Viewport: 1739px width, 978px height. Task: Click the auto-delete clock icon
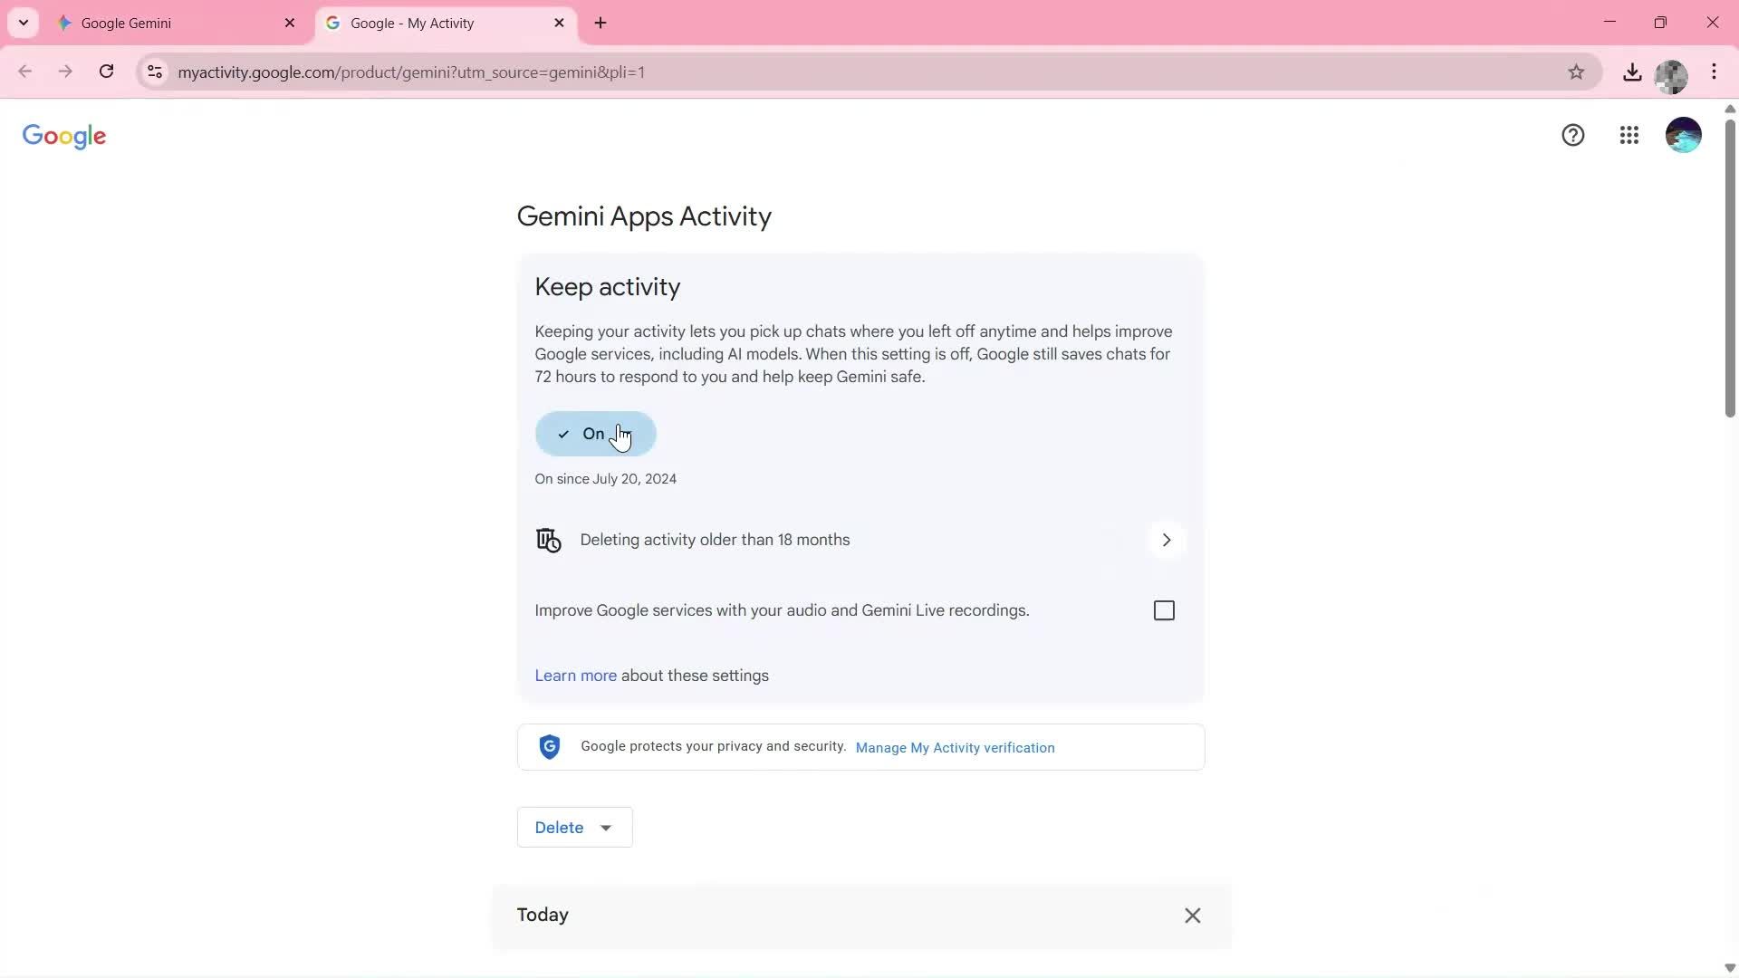click(549, 540)
